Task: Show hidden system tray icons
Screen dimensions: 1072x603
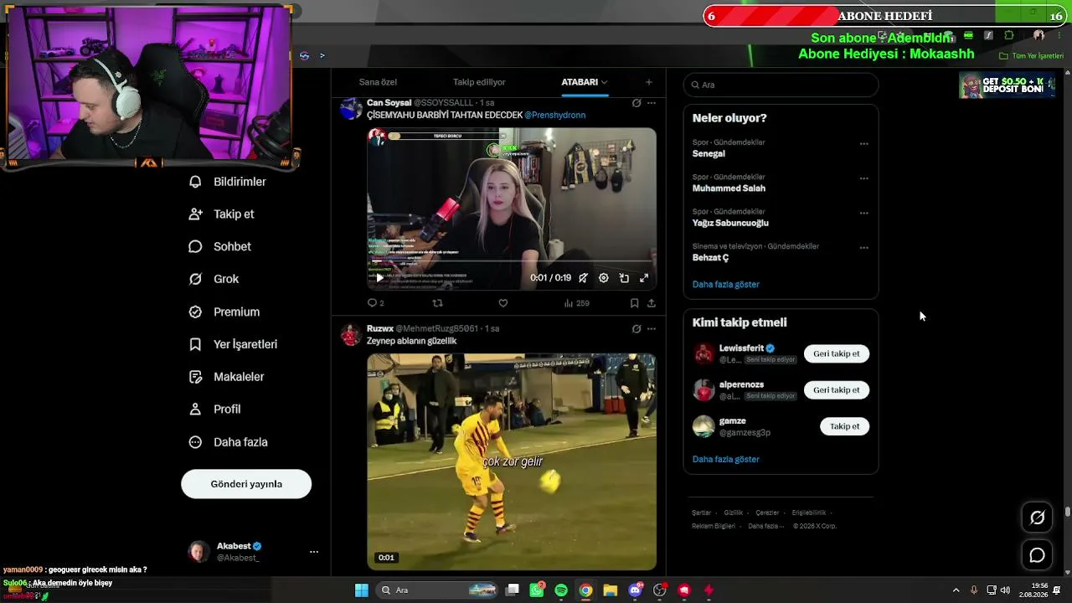Action: [956, 590]
